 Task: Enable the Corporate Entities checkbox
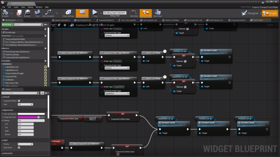pyautogui.click(x=19, y=101)
